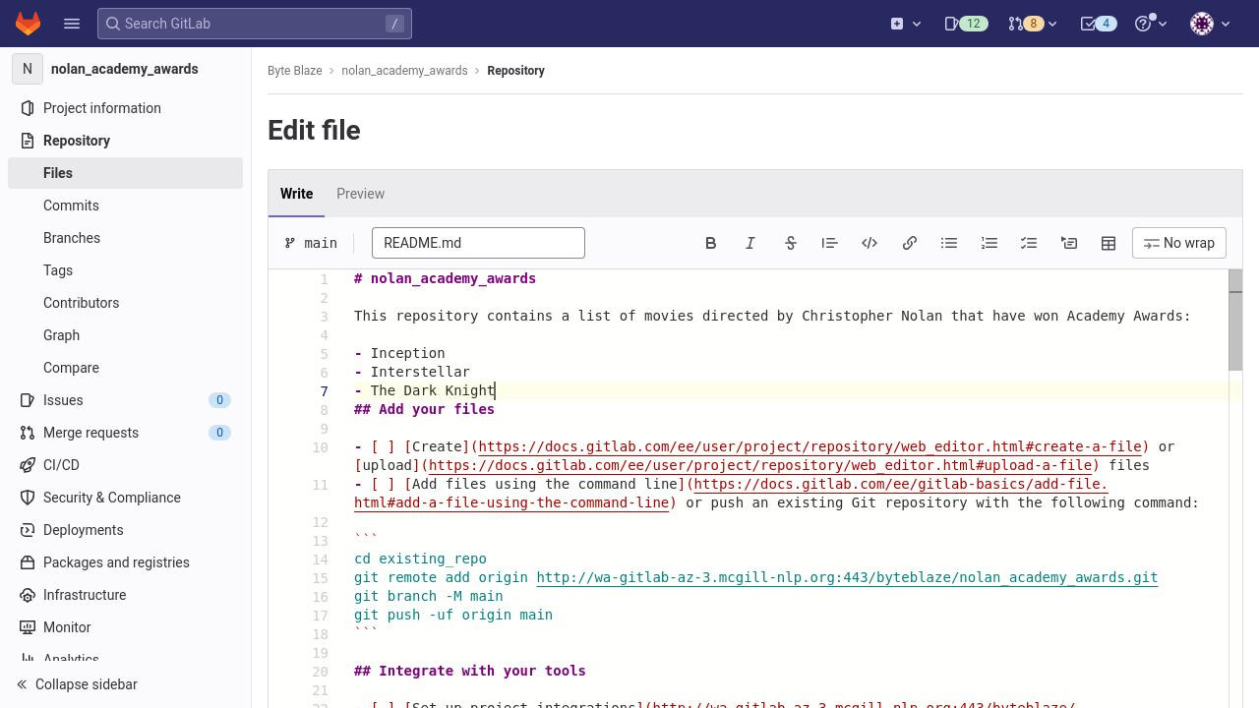Edit the README.md filename field
Screen dimensions: 1259x708
click(x=478, y=243)
